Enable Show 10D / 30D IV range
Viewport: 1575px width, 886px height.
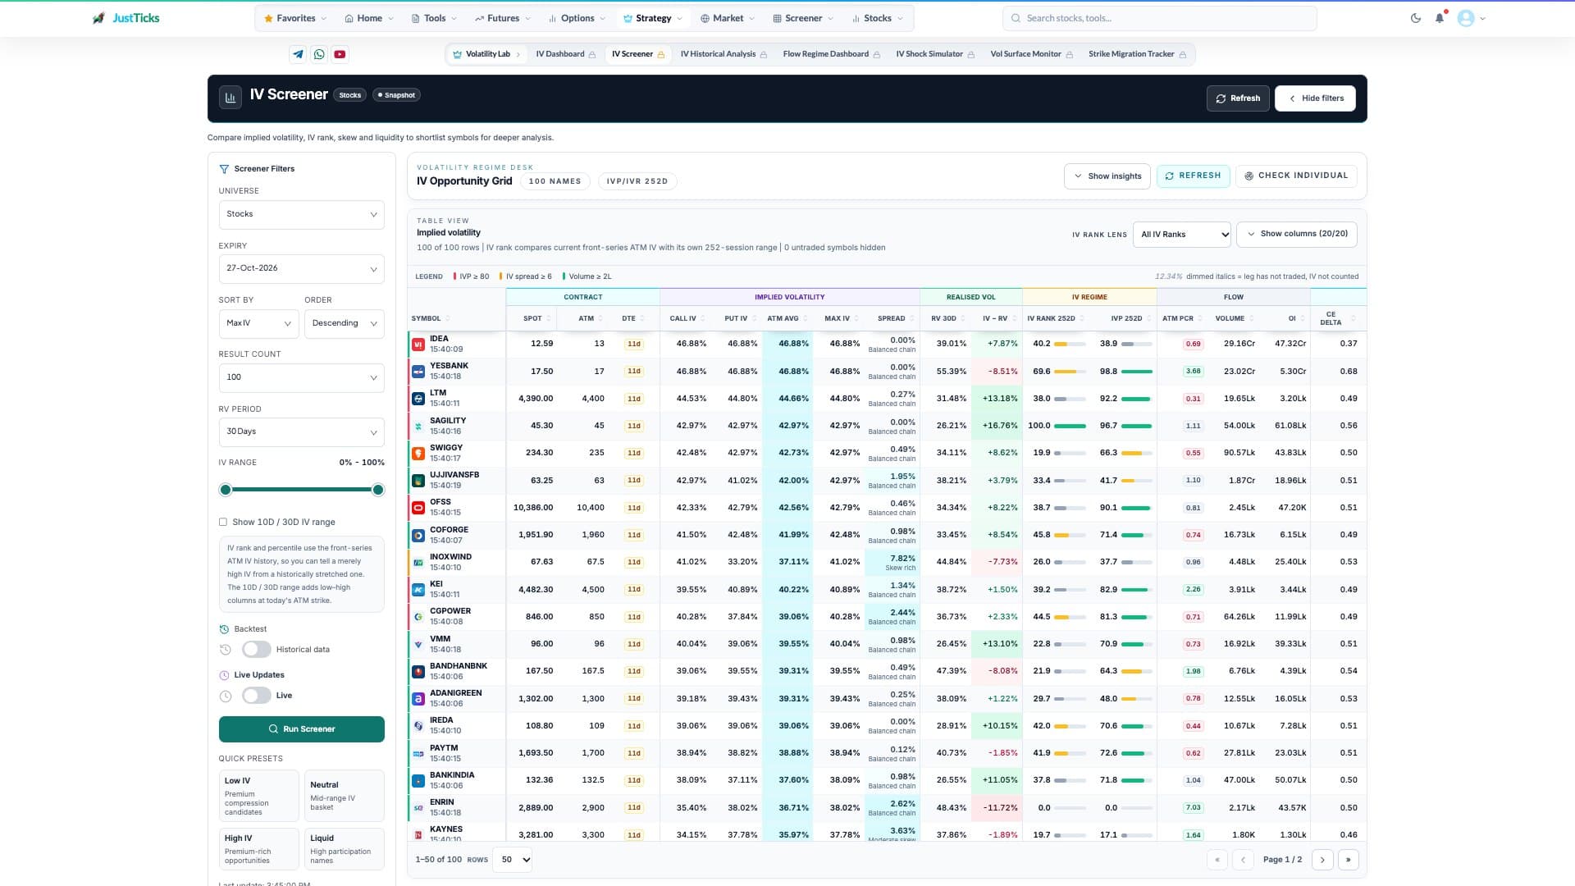coord(223,522)
